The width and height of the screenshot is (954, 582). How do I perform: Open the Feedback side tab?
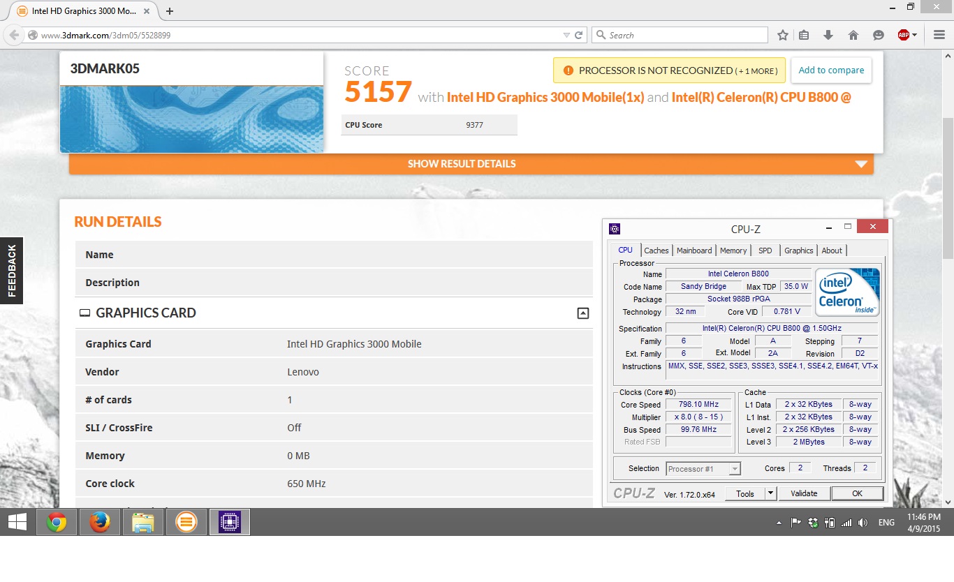[x=11, y=271]
